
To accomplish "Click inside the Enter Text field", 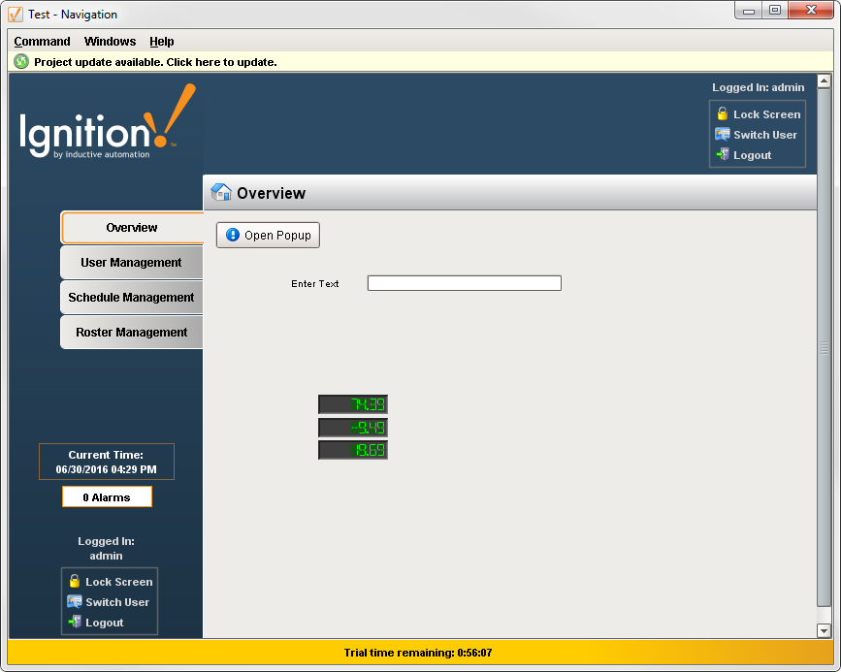I will point(464,282).
